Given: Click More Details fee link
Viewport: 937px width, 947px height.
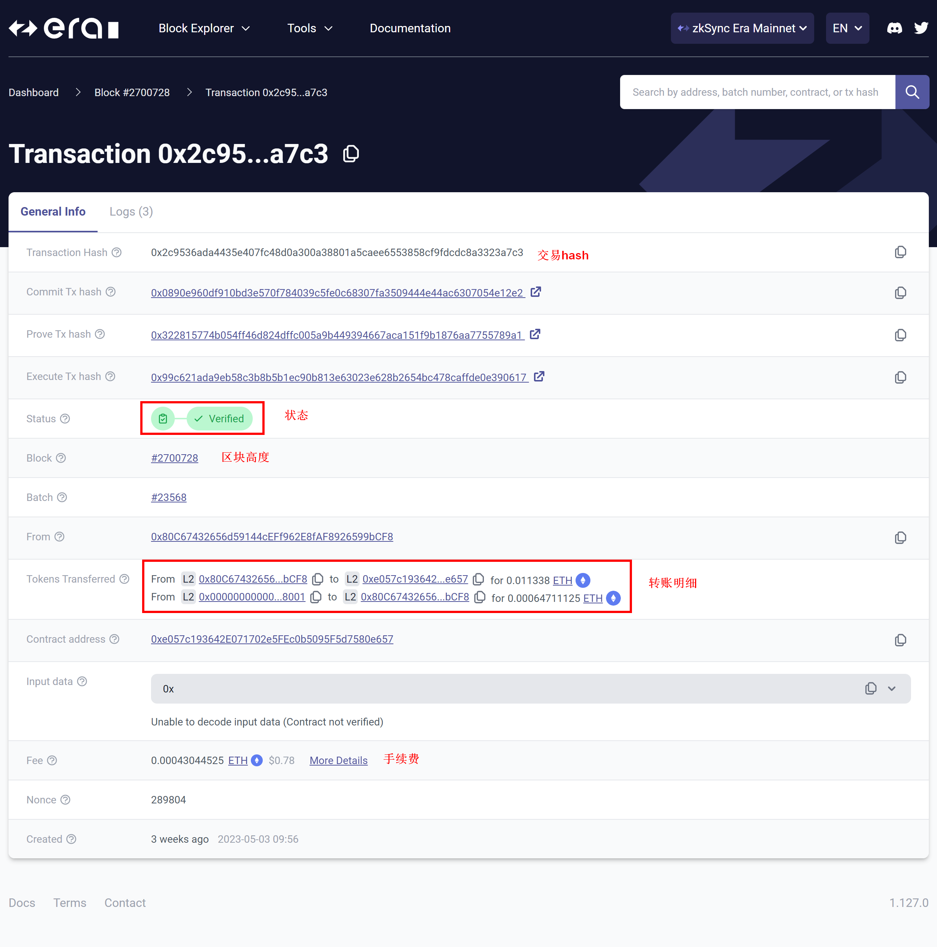Looking at the screenshot, I should 338,761.
